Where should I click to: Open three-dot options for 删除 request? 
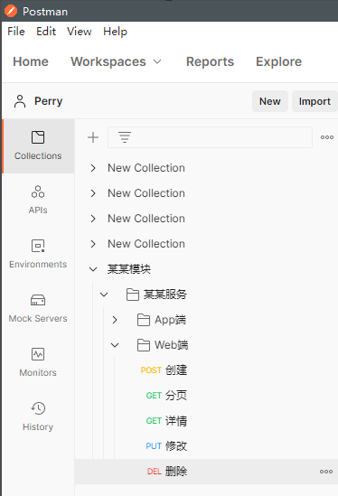tap(326, 472)
